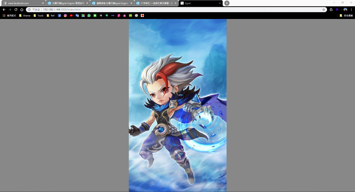Switch to the third tab about Egret Engine

click(112, 3)
